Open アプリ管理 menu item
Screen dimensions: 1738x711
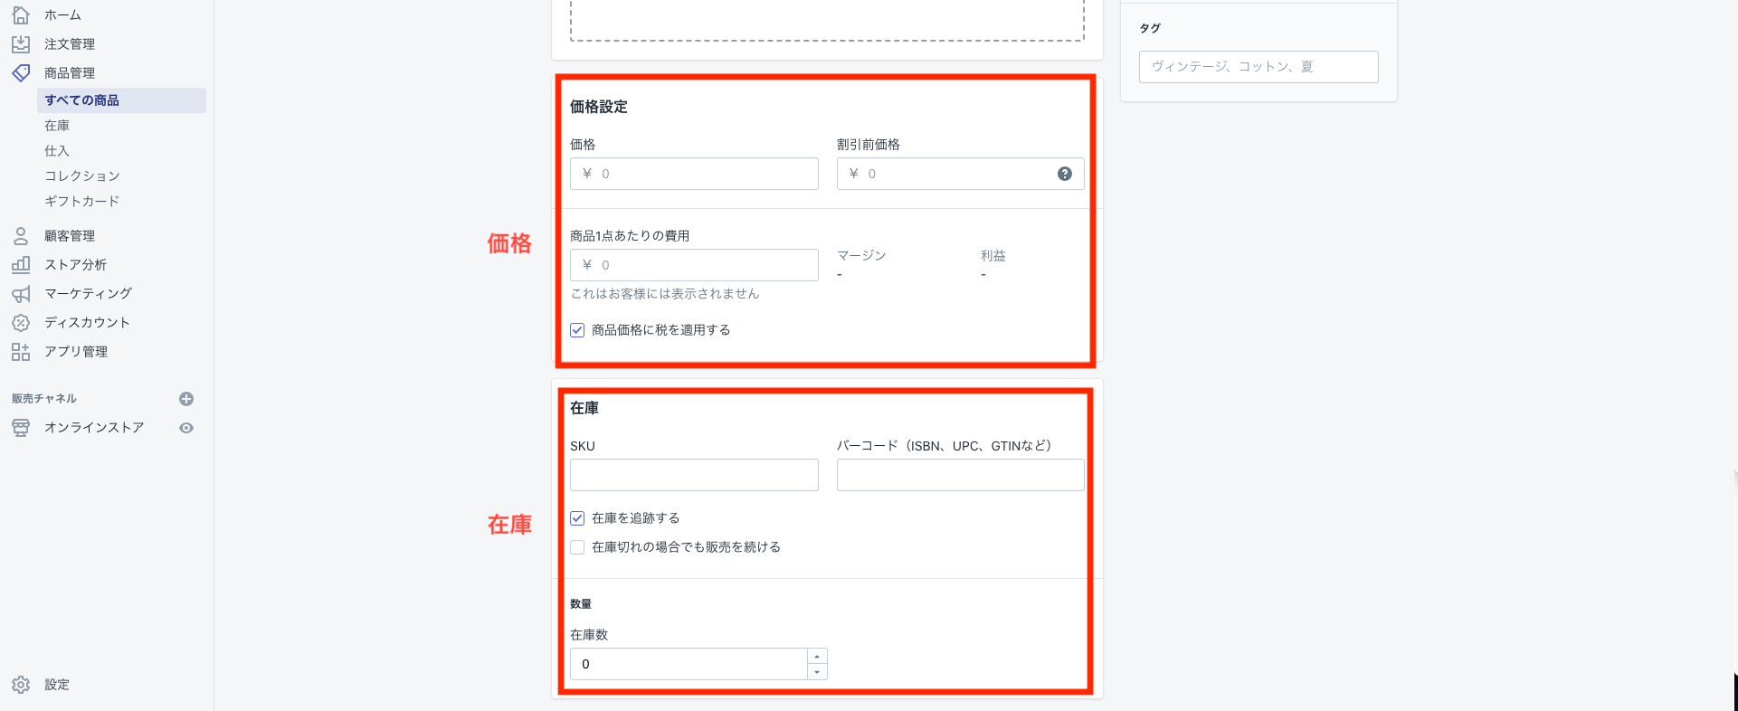pyautogui.click(x=76, y=352)
